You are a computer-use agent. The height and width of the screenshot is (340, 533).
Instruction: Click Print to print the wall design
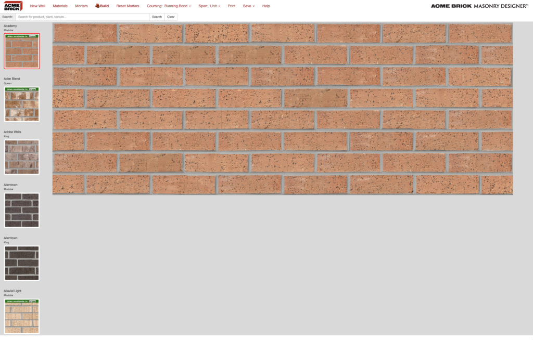[x=232, y=6]
